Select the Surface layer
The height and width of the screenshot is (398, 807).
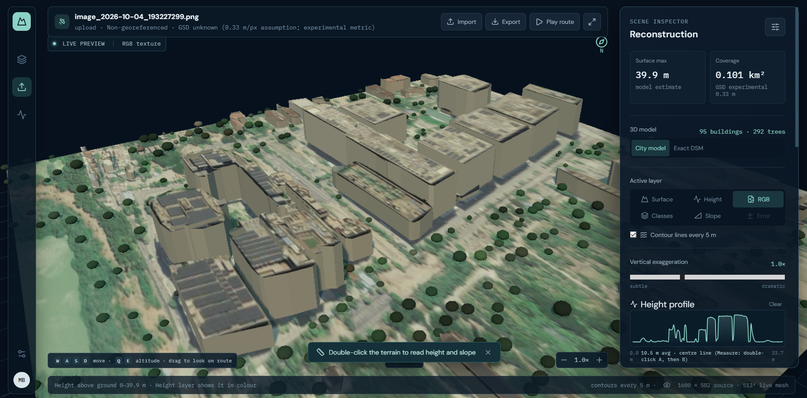[657, 199]
